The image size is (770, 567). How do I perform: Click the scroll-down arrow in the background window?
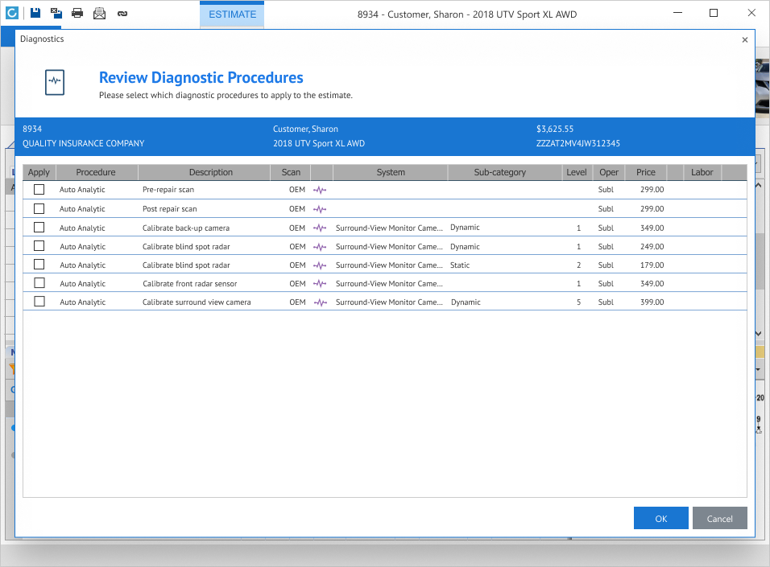click(759, 334)
